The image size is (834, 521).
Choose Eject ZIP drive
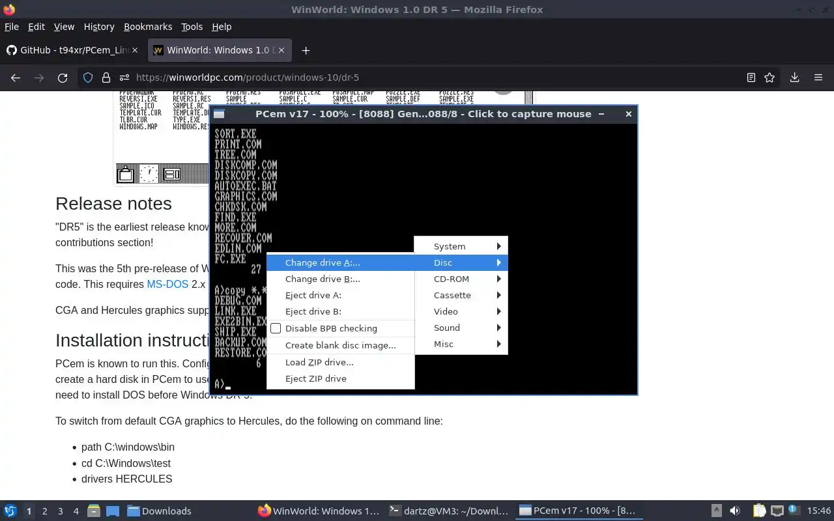(x=340, y=378)
